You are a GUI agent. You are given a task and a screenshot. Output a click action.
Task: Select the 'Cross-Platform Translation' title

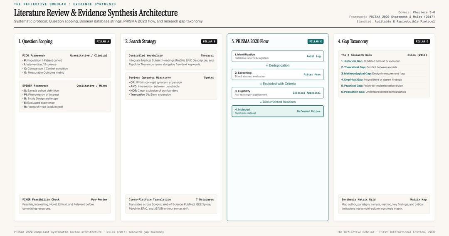[x=150, y=200]
